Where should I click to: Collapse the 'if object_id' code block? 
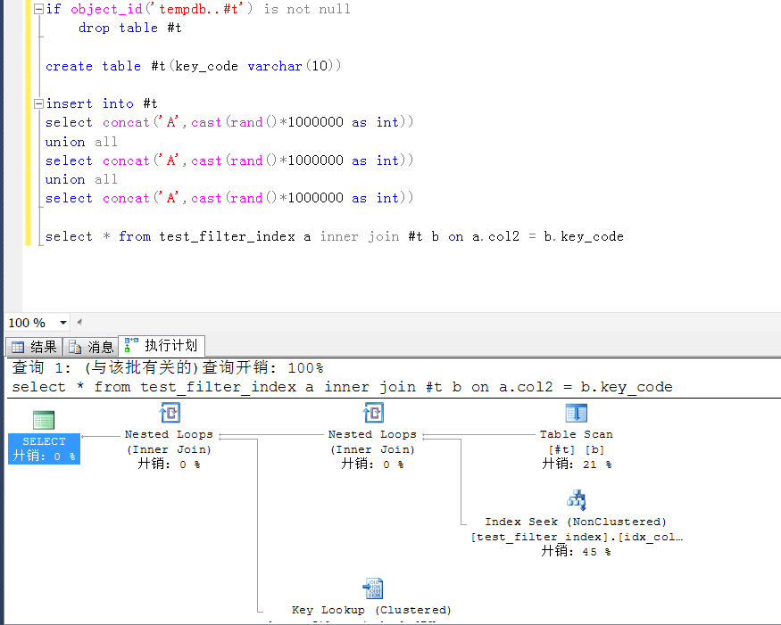(x=37, y=9)
